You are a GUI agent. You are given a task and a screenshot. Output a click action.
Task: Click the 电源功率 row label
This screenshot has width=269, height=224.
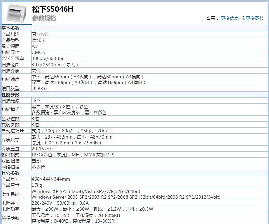click(x=10, y=209)
